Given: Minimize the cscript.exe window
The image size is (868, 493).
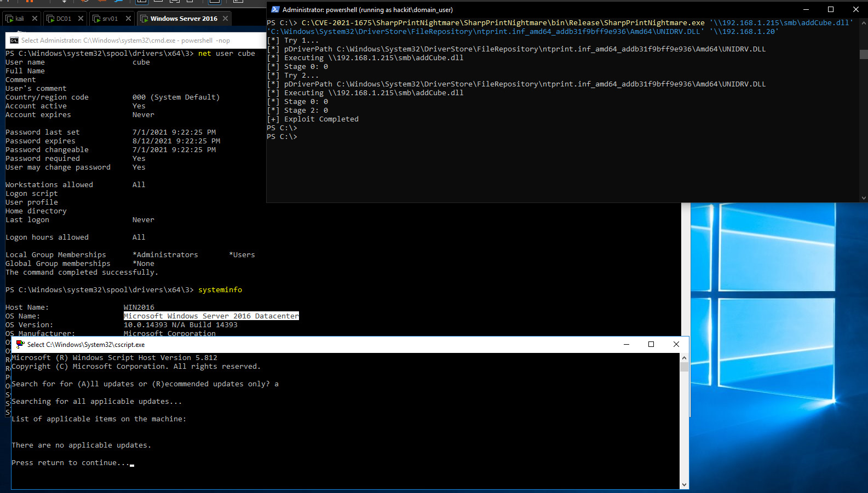Looking at the screenshot, I should pos(626,344).
